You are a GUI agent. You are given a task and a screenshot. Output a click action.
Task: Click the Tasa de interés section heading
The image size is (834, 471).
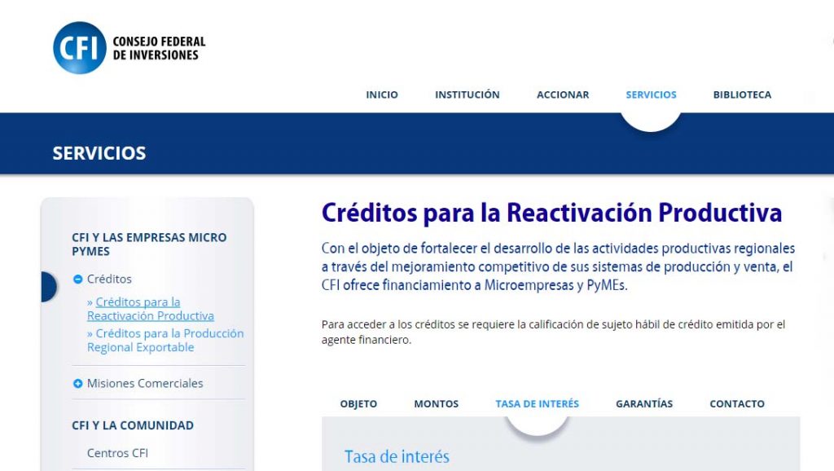397,456
